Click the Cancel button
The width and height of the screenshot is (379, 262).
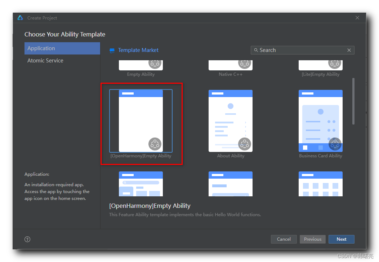click(284, 239)
